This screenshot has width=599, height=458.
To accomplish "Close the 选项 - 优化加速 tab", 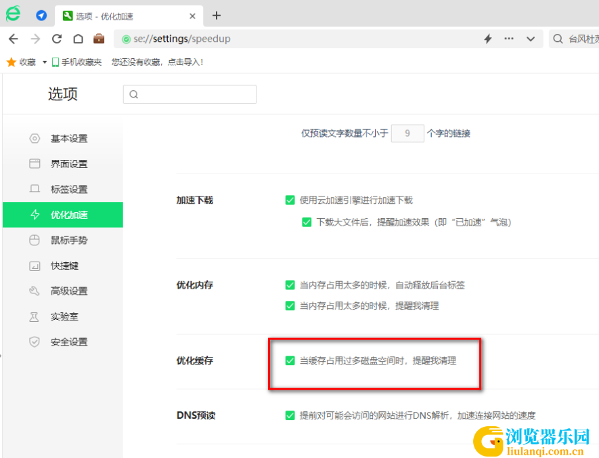I will click(192, 16).
